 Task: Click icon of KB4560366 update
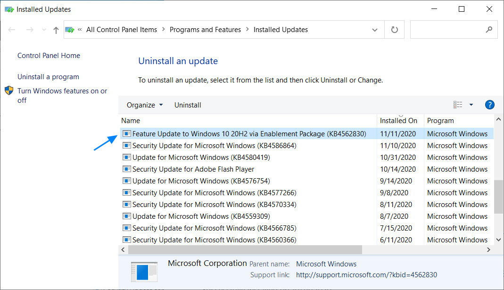coord(127,240)
